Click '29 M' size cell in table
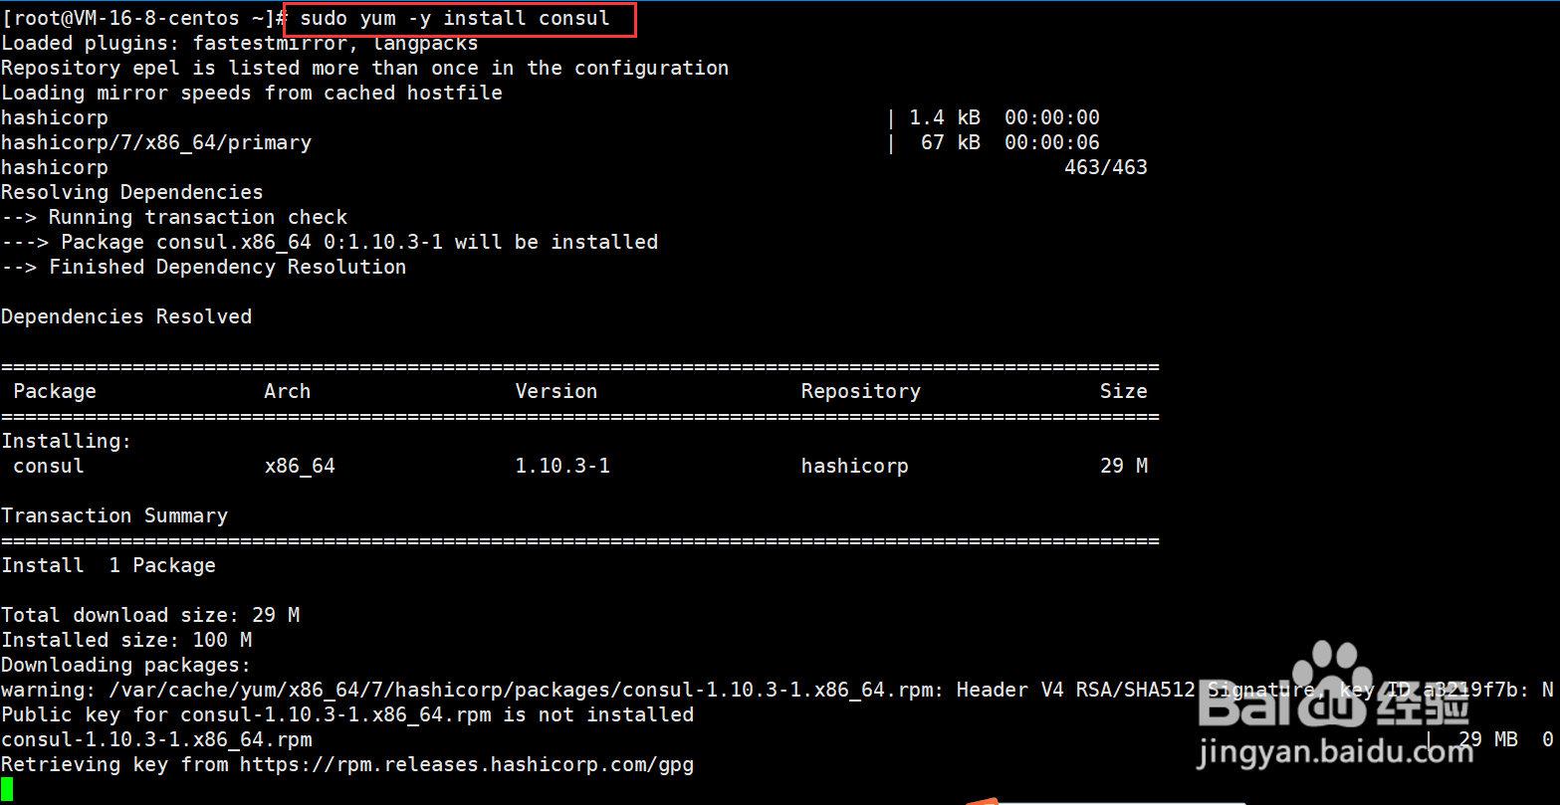 1124,467
